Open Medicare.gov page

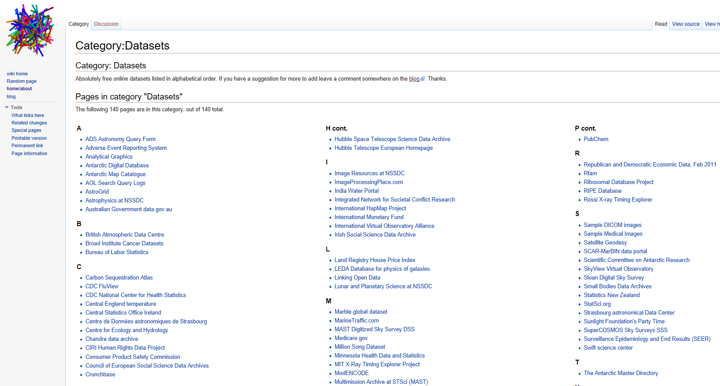click(x=351, y=338)
